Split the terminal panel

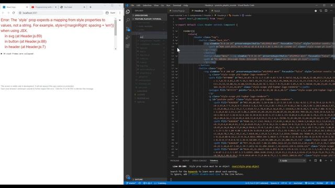click(315, 160)
